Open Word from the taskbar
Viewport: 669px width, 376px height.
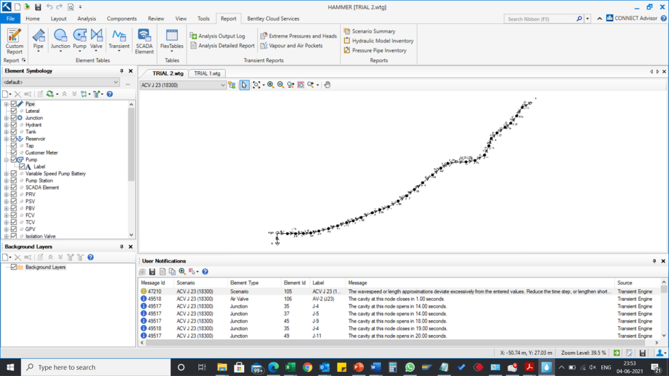click(376, 367)
